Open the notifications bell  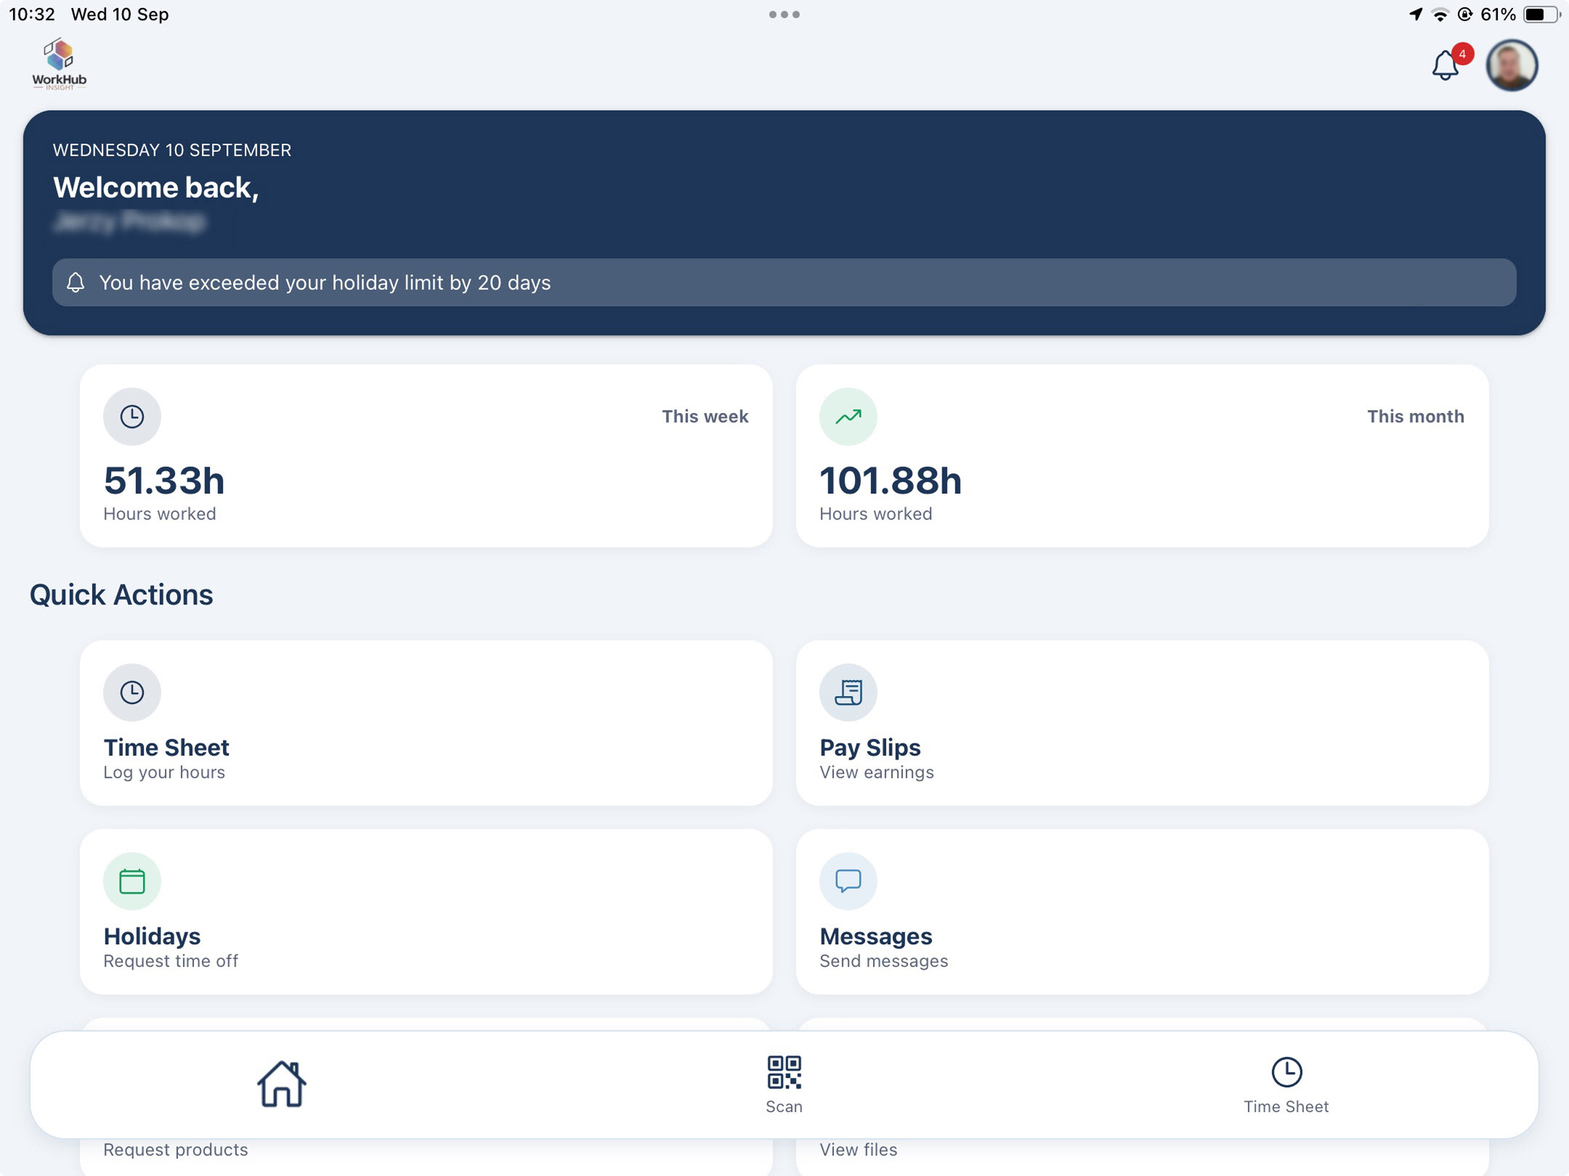coord(1444,66)
